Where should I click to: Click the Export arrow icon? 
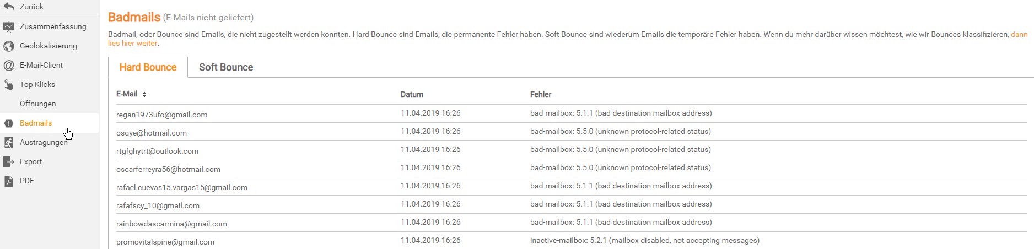[9, 161]
